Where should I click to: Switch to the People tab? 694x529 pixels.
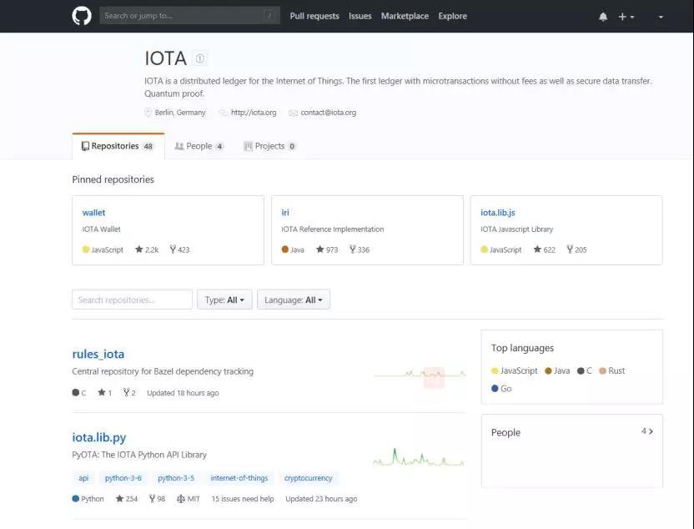click(x=199, y=146)
